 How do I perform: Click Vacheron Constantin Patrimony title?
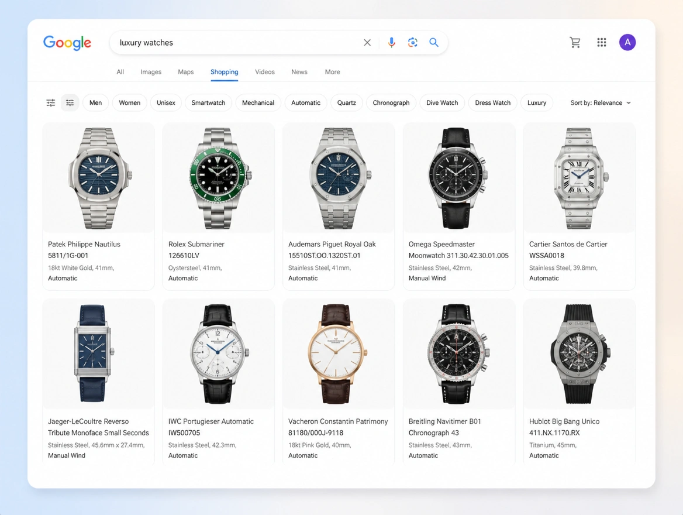338,427
